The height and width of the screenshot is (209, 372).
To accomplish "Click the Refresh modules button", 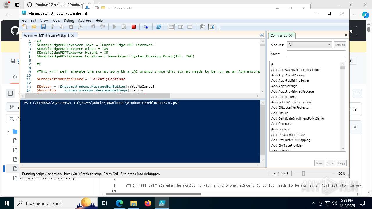I will (339, 45).
